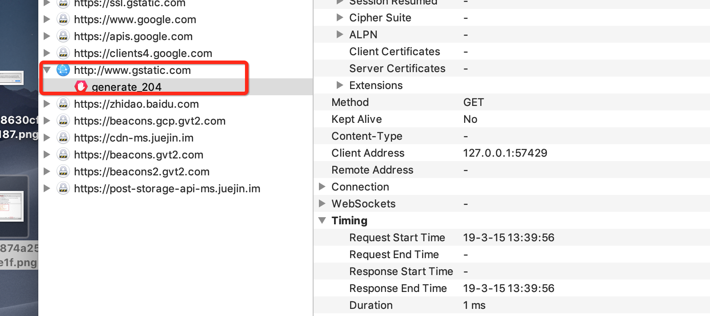
Task: Expand the https://post-storage-api-ms.juejin.im host node
Action: point(47,188)
